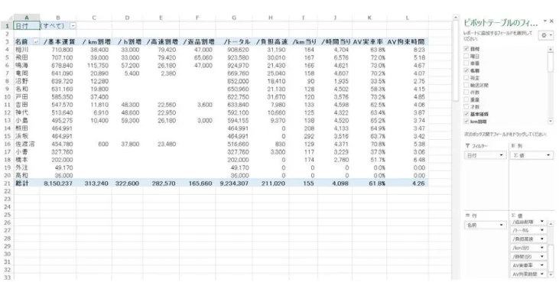Open the /トータル value field menu
Image resolution: width=559 pixels, height=292 pixels.
[x=542, y=230]
